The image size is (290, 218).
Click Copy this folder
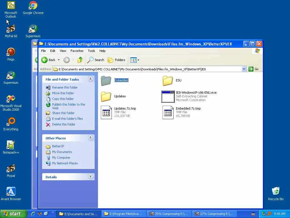click(63, 99)
